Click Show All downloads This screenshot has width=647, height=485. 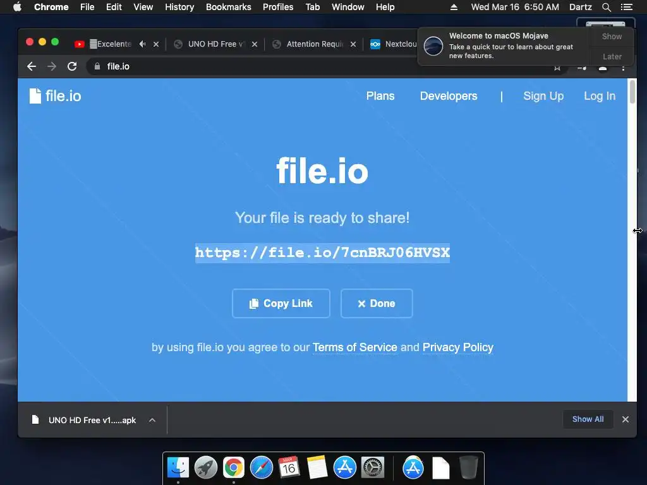(588, 419)
